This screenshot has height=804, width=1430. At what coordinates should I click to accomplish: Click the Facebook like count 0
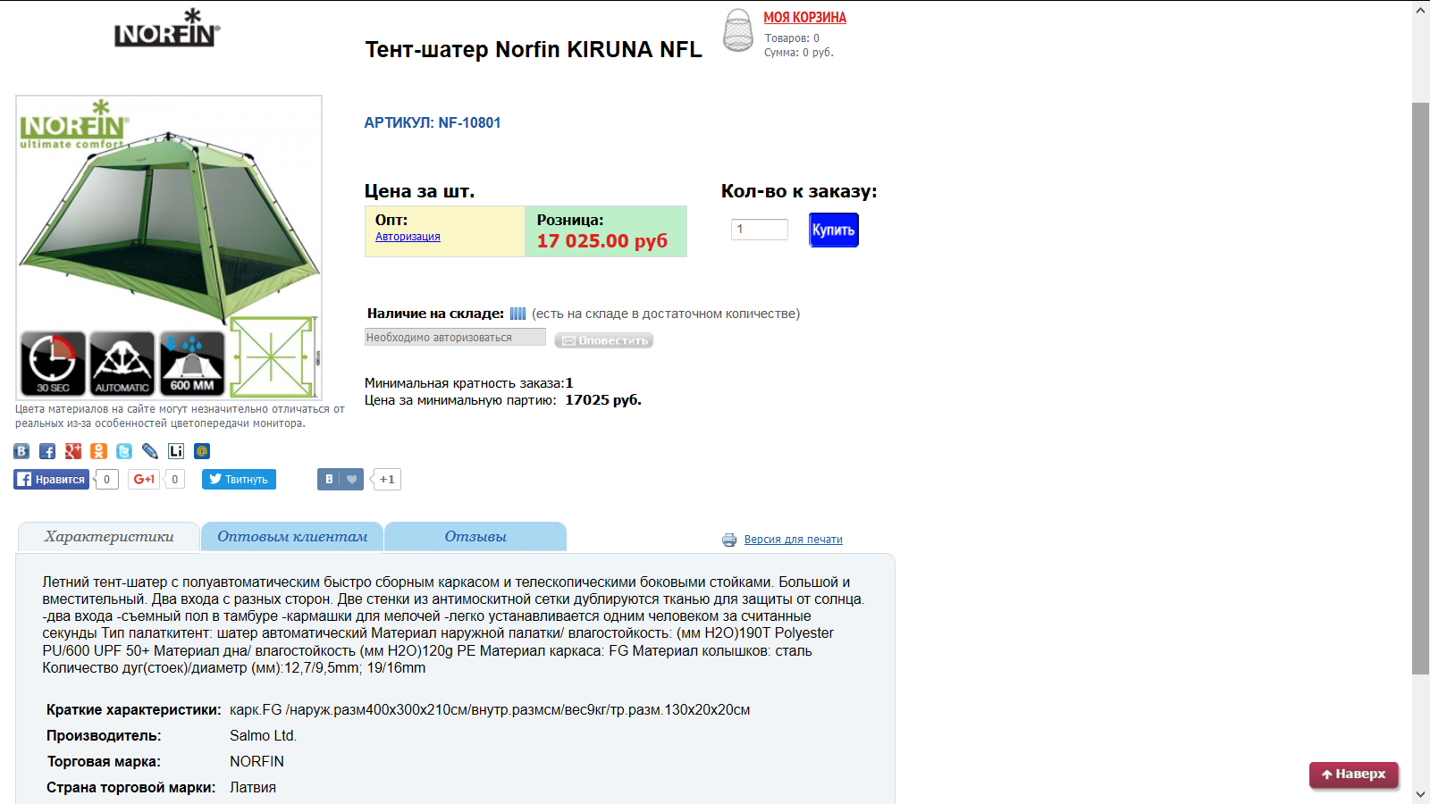pyautogui.click(x=106, y=480)
